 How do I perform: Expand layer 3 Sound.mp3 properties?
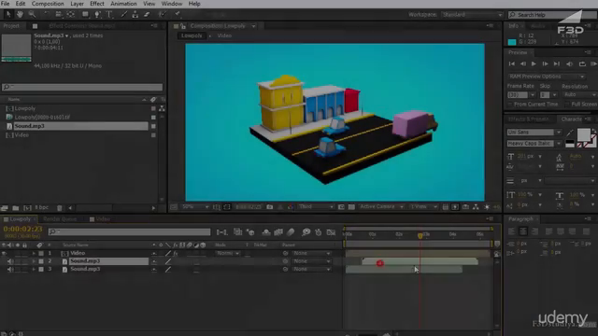click(34, 270)
